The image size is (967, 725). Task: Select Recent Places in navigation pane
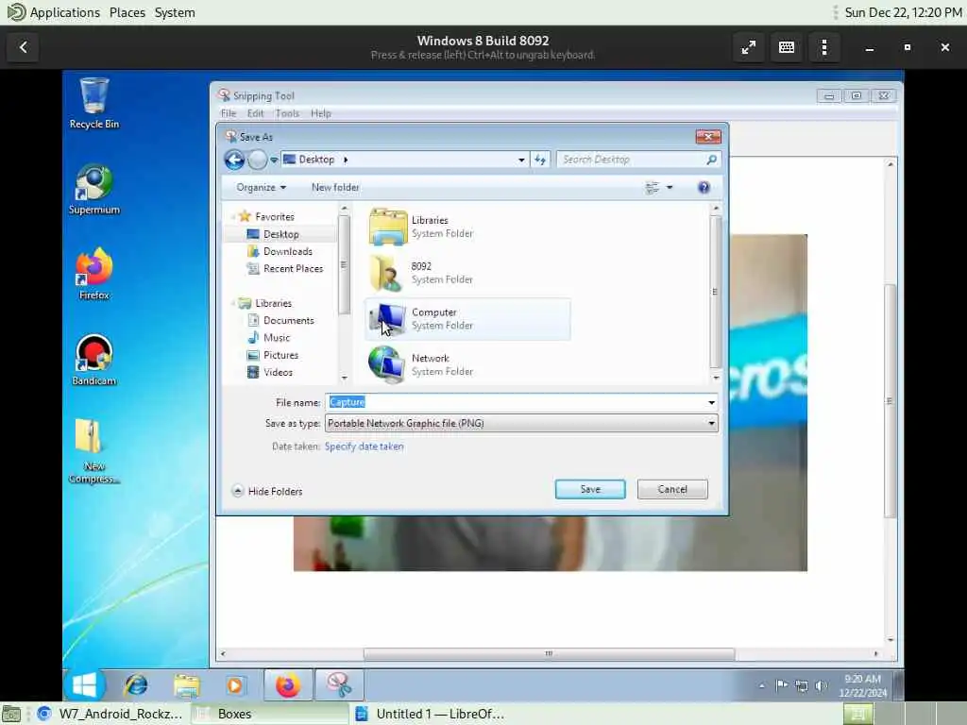coord(293,269)
